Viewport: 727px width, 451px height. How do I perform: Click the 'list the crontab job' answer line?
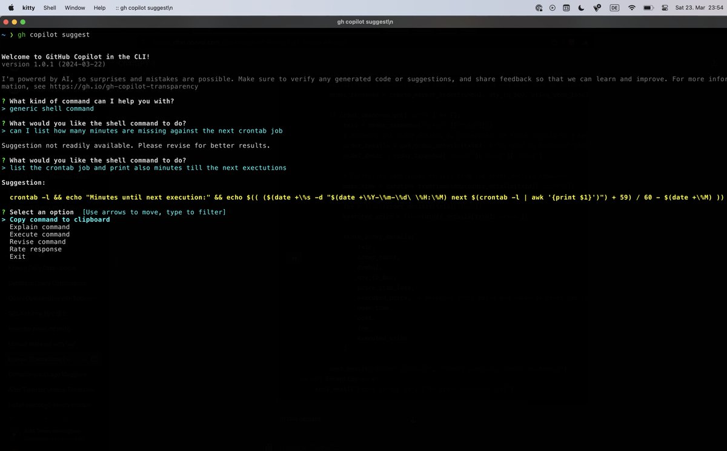coord(148,168)
